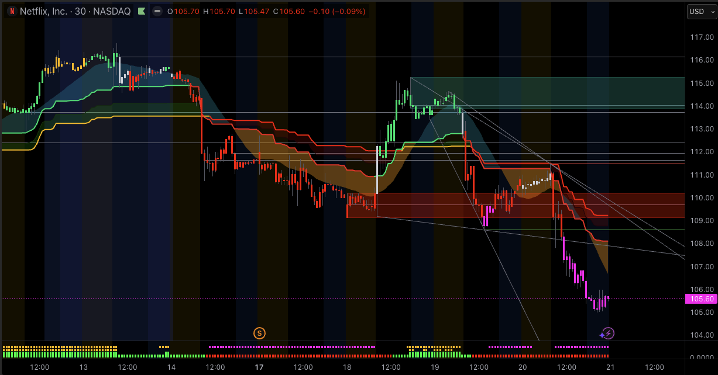Select the bold "17" date on time axis
Screen dimensions: 718x375
pyautogui.click(x=259, y=367)
